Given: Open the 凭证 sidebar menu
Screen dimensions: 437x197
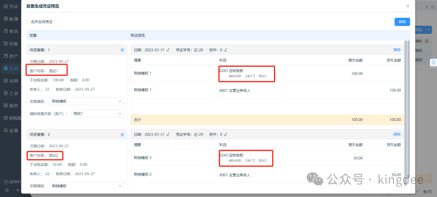Looking at the screenshot, I should [11, 6].
